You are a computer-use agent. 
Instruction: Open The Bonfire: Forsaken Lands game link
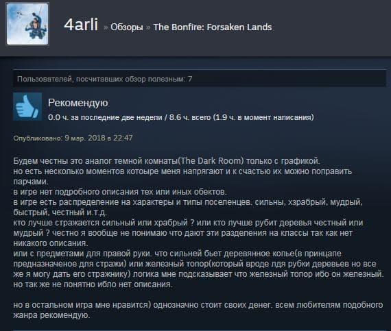(213, 27)
